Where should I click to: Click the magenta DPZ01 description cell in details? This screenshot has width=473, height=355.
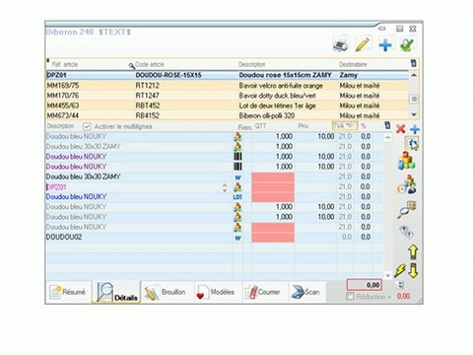tap(56, 187)
